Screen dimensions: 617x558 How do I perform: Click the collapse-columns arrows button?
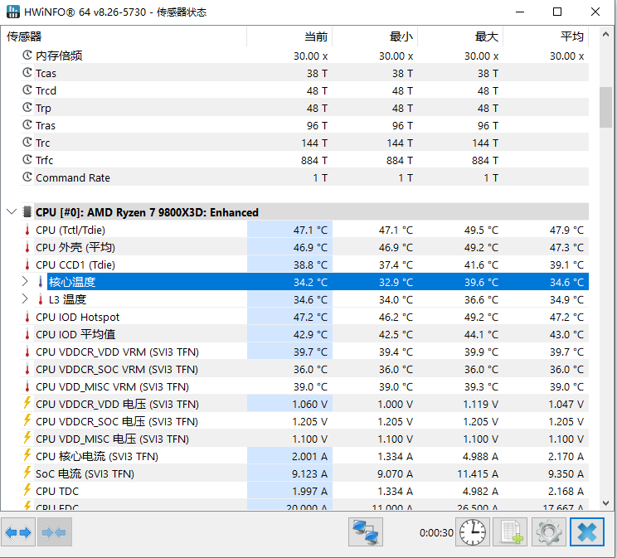click(54, 532)
